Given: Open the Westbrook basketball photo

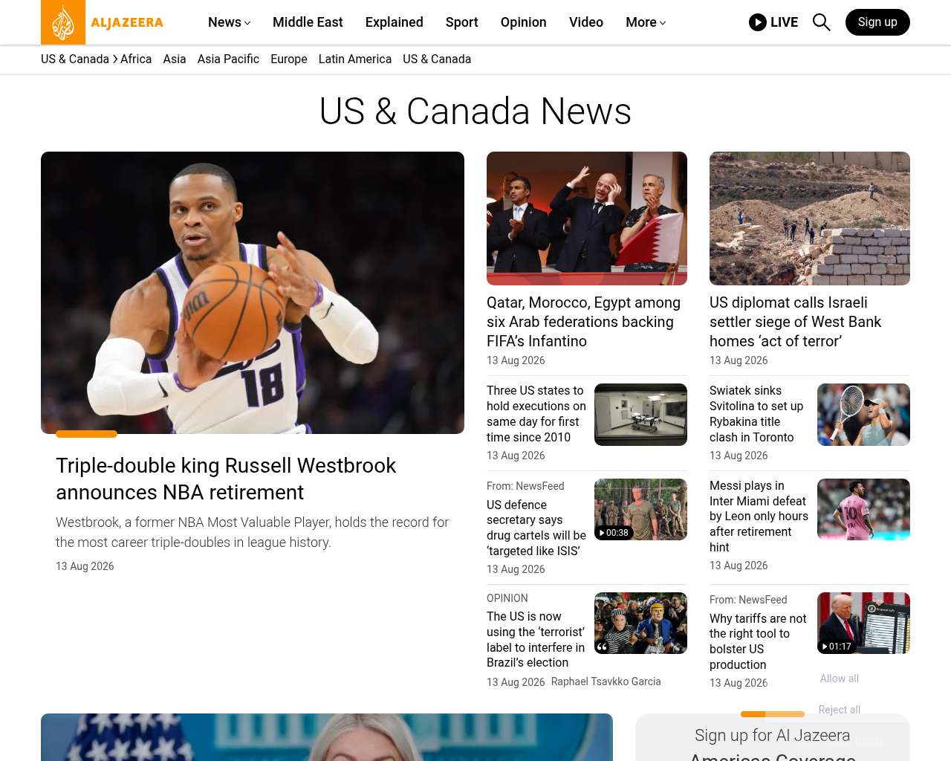Looking at the screenshot, I should click(x=253, y=293).
